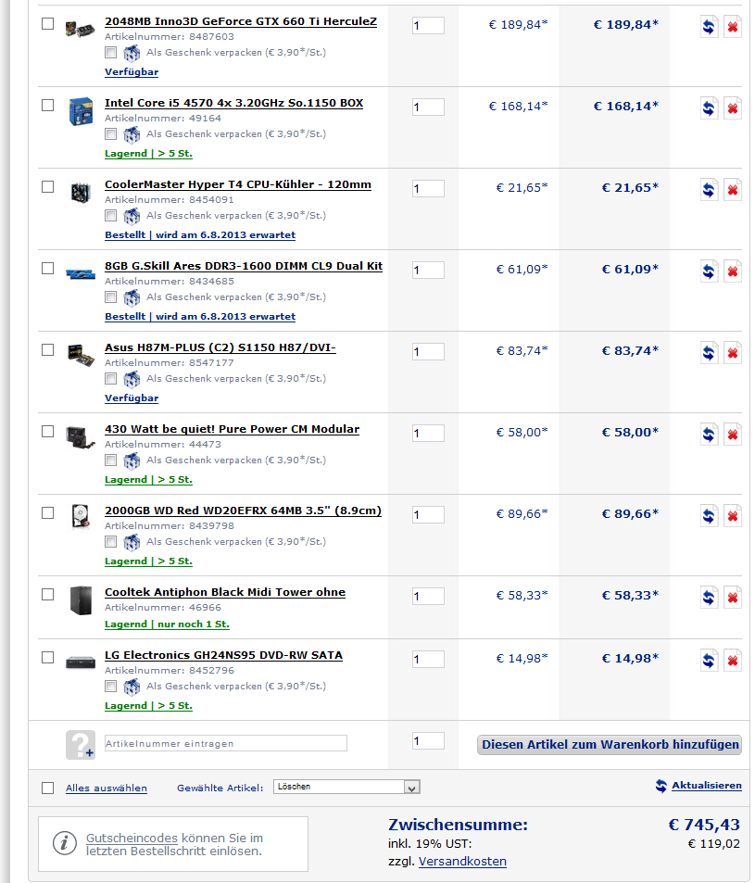755x883 pixels.
Task: Remove the Asus H87M-PLUS item
Action: [x=733, y=352]
